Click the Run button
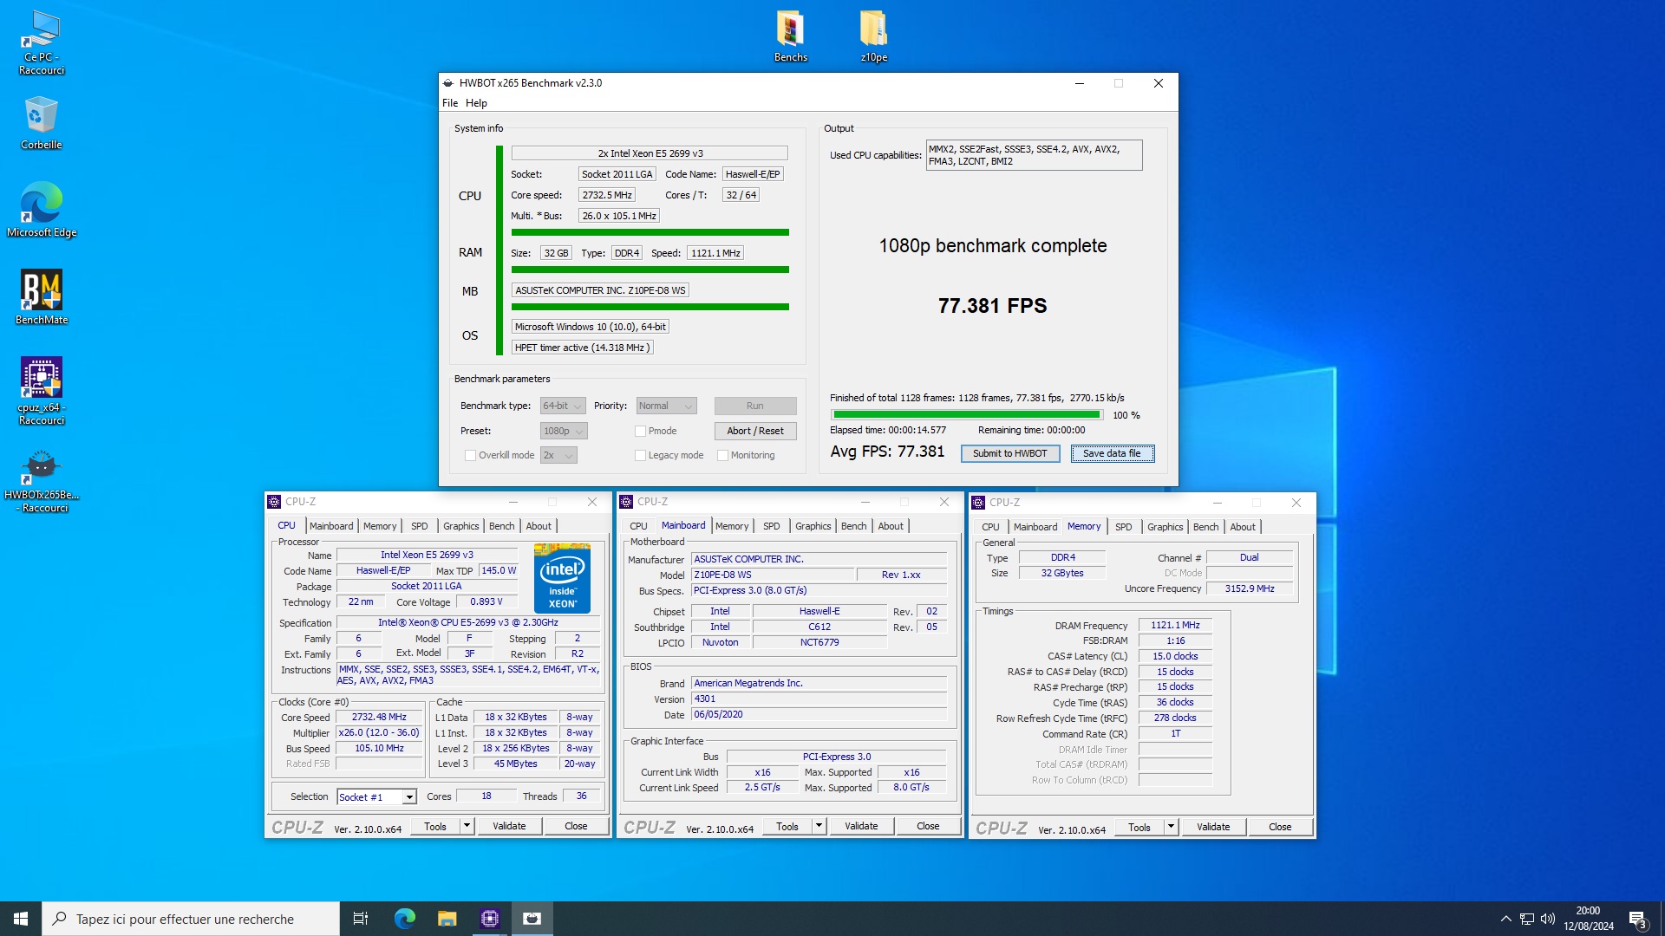This screenshot has height=936, width=1665. click(x=755, y=406)
